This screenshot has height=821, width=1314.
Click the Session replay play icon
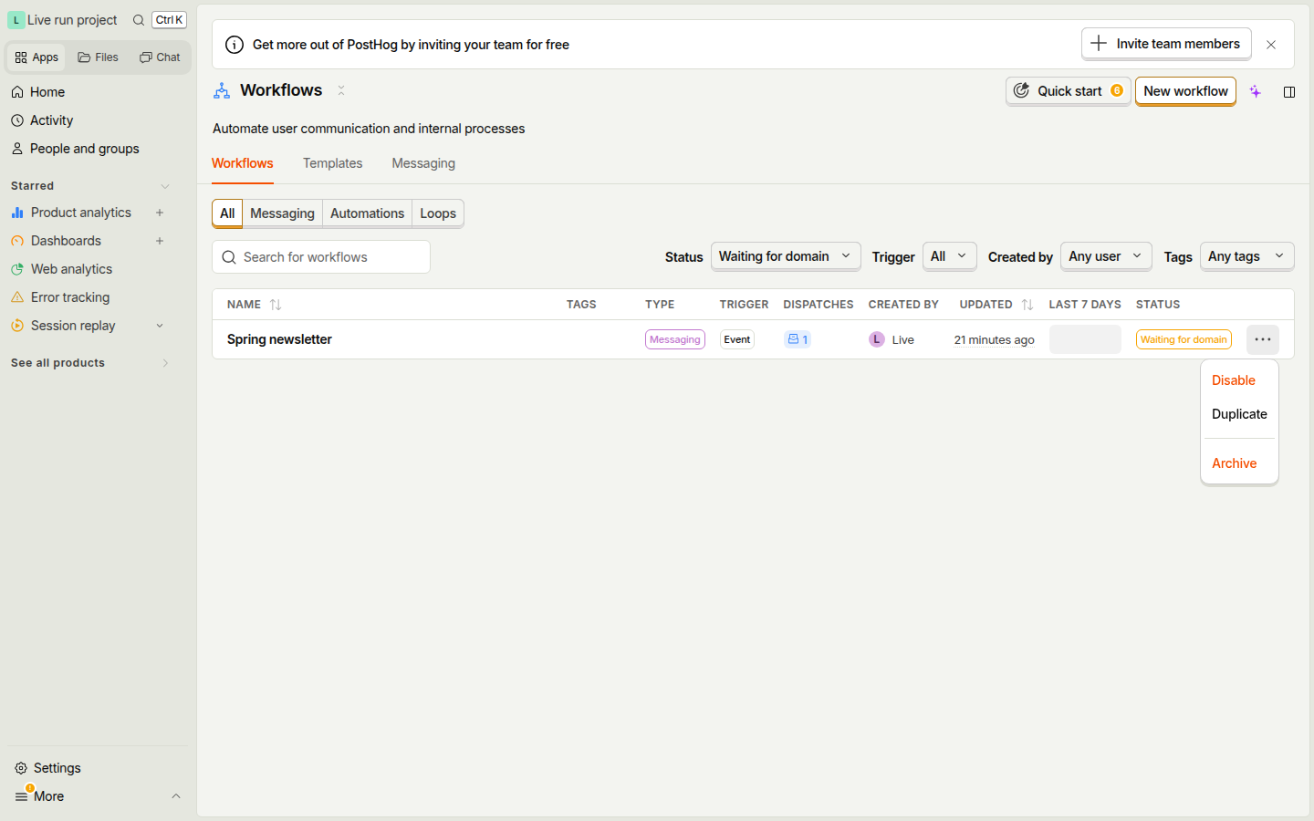coord(17,326)
